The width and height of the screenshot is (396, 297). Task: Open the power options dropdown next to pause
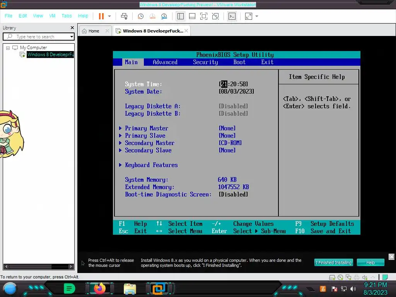(109, 16)
